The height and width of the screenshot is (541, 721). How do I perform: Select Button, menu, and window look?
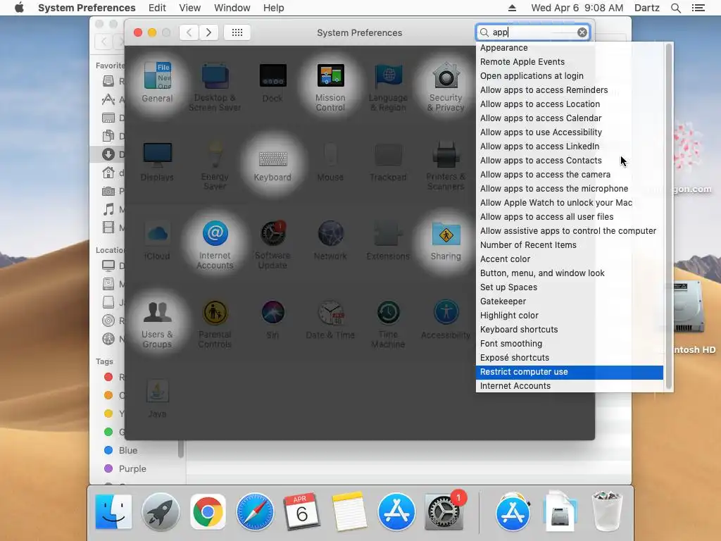tap(569, 273)
